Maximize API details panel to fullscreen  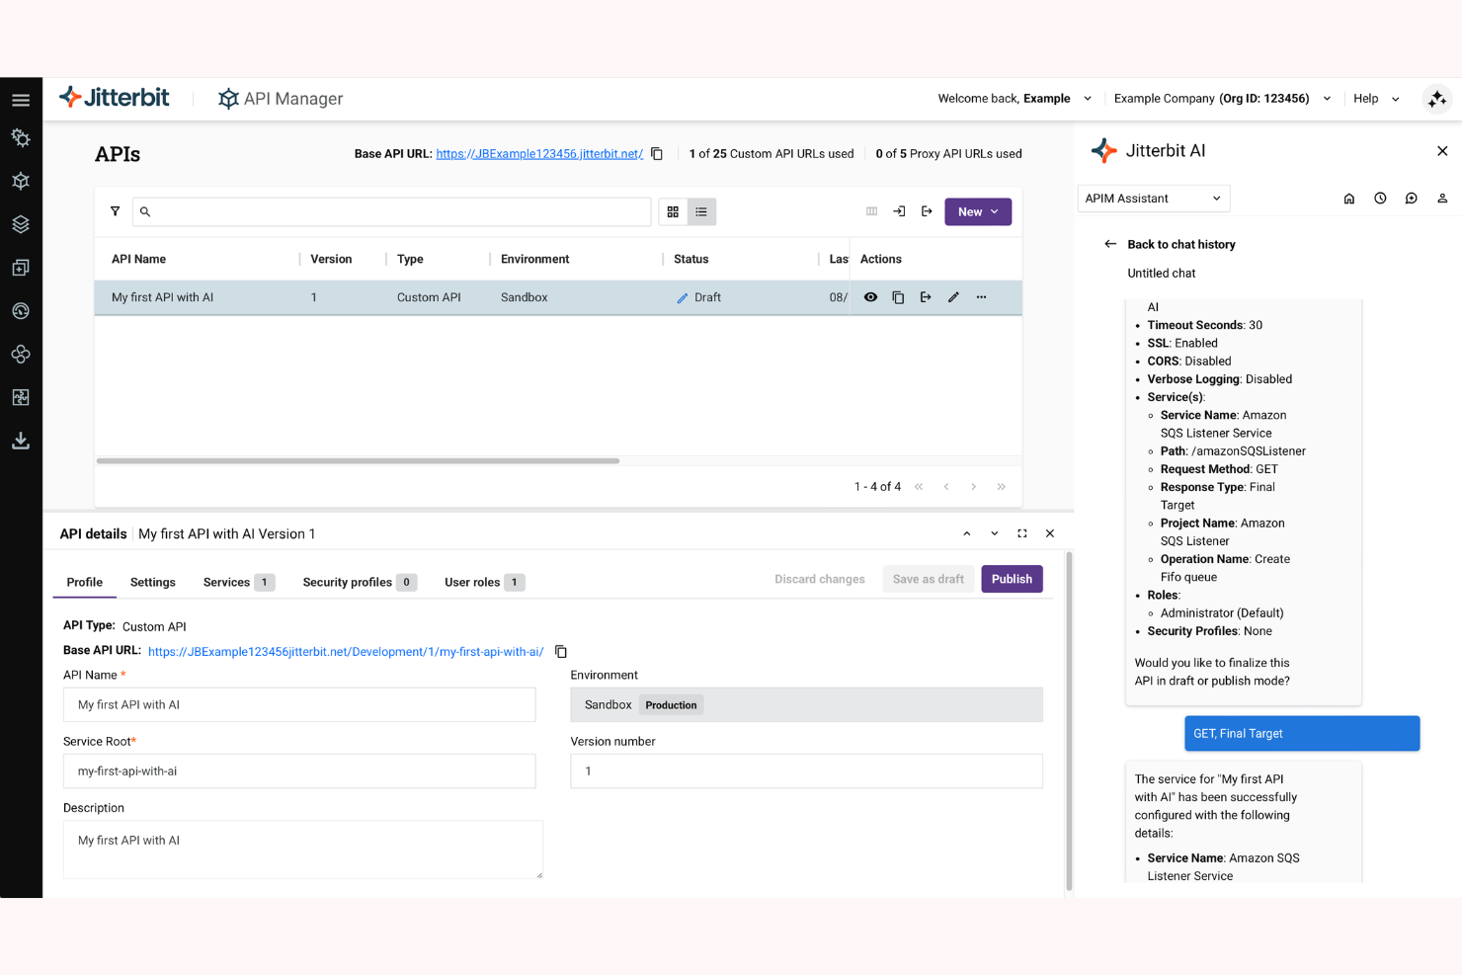point(1022,533)
